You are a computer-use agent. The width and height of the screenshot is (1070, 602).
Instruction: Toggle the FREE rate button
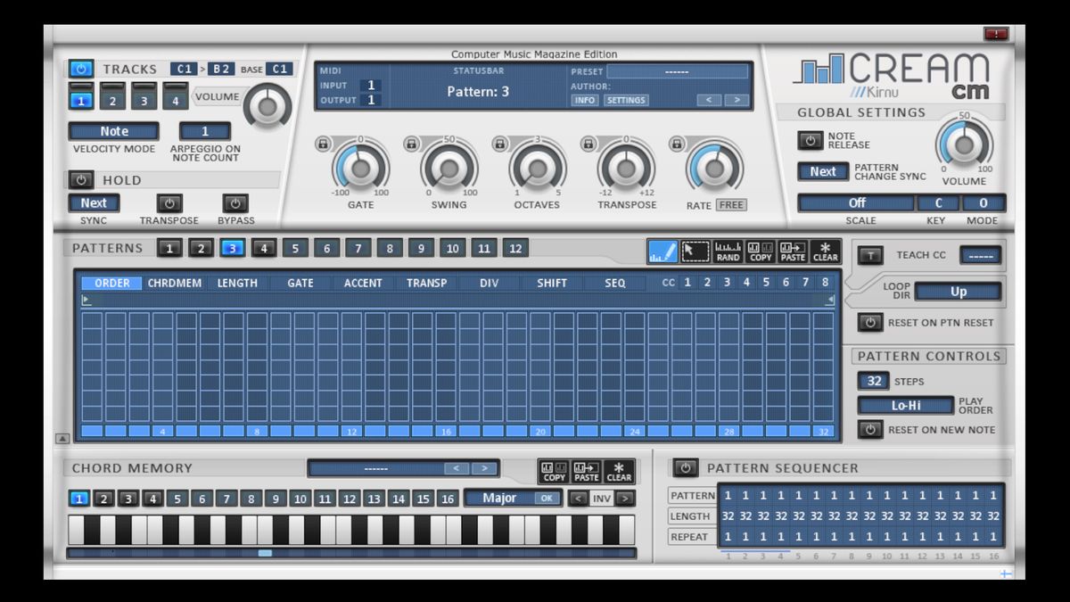click(x=731, y=205)
